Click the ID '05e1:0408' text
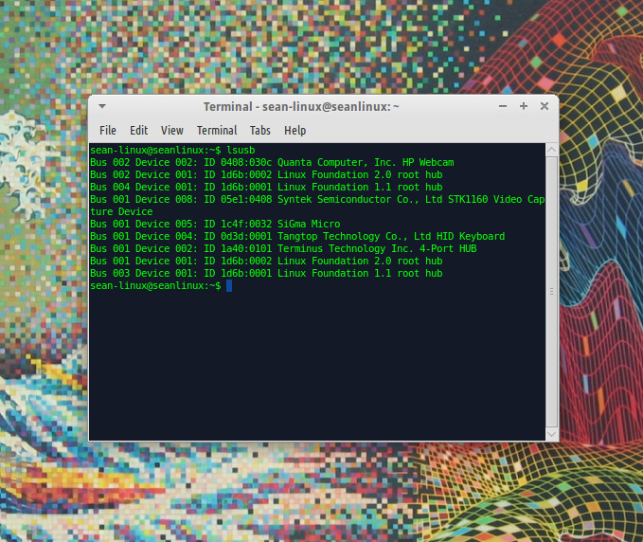The height and width of the screenshot is (542, 643). click(246, 199)
